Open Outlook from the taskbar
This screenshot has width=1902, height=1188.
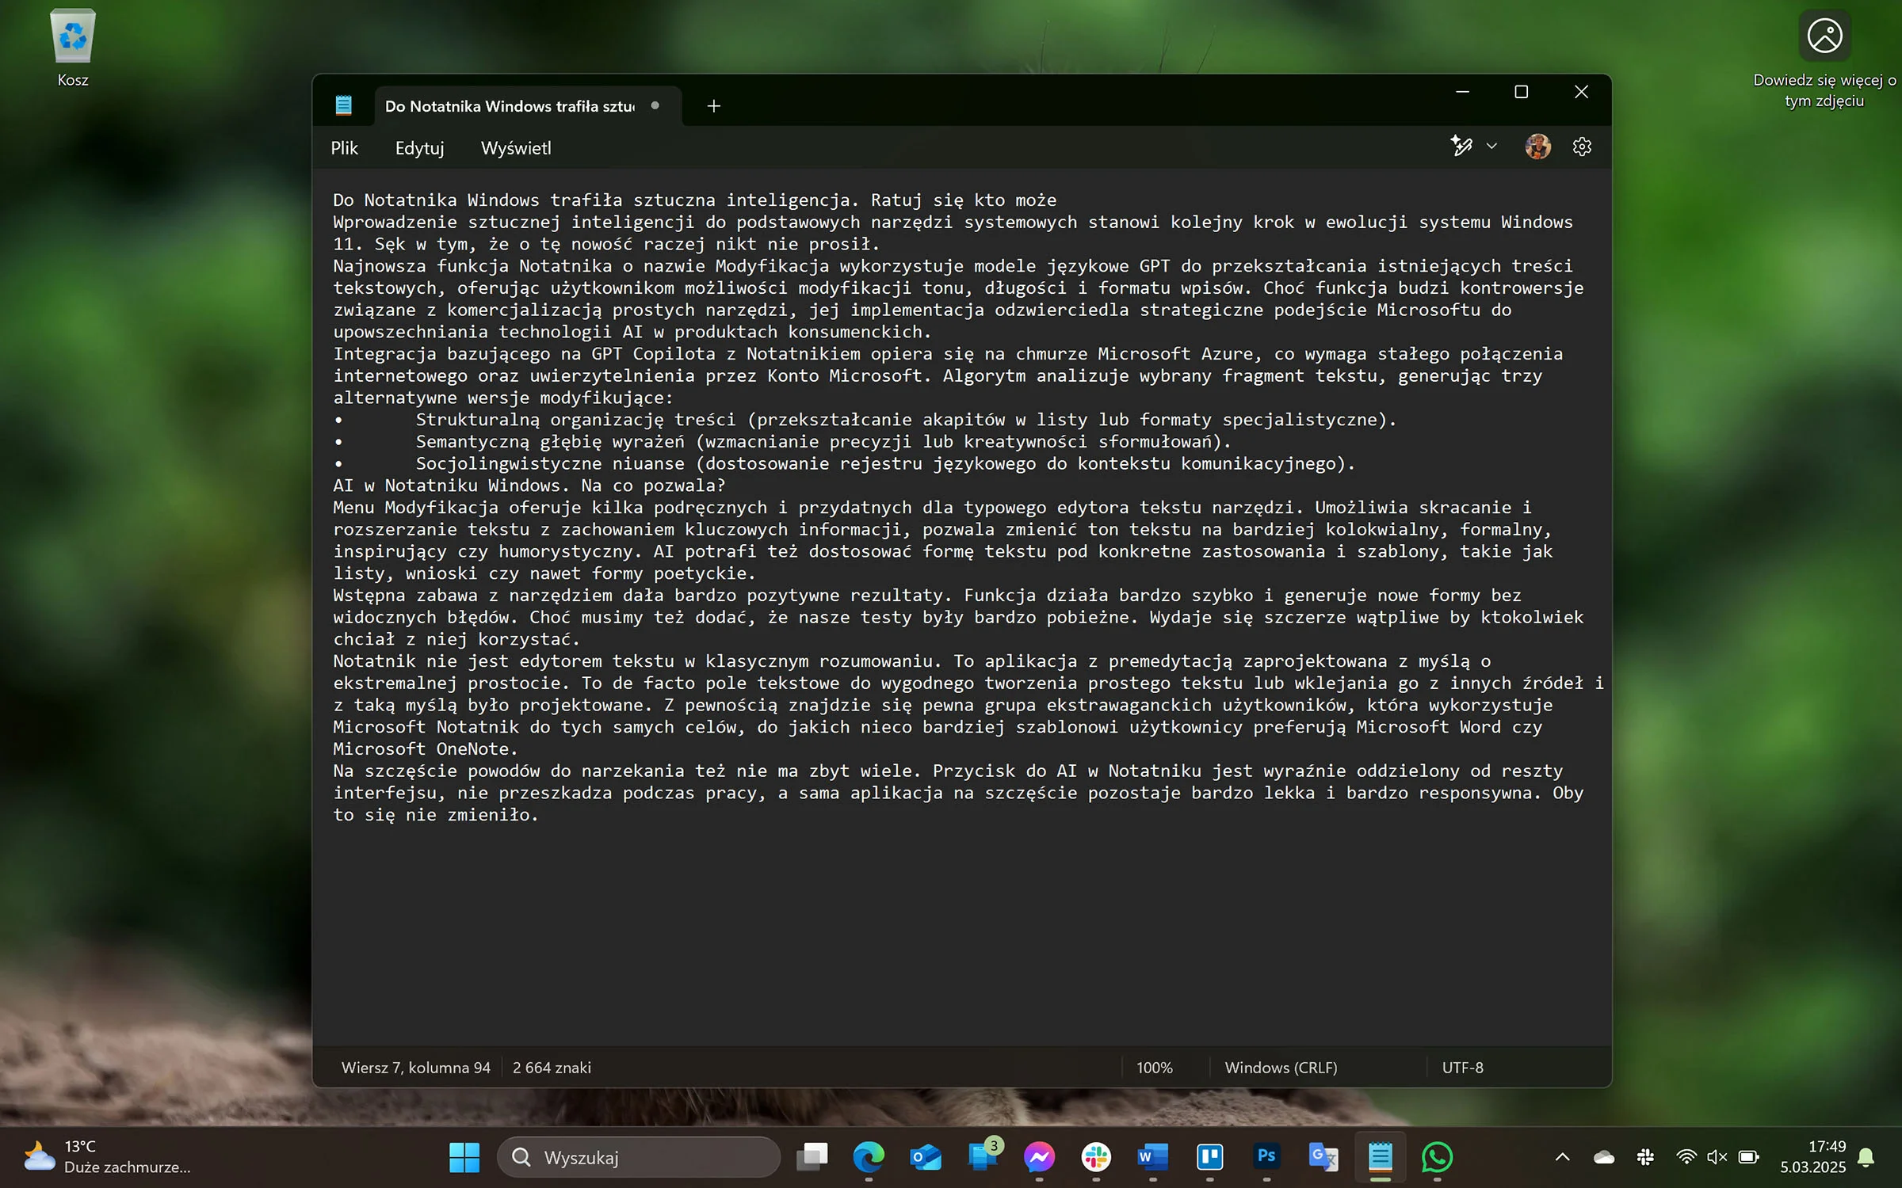coord(926,1157)
